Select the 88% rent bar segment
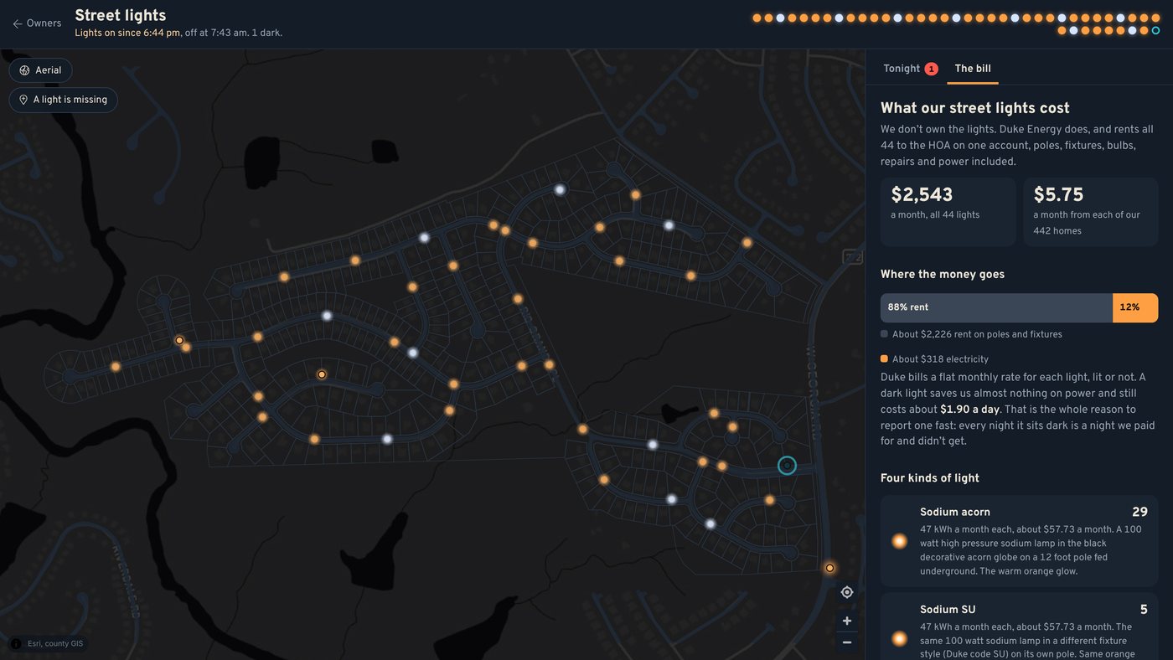Image resolution: width=1173 pixels, height=660 pixels. [996, 307]
